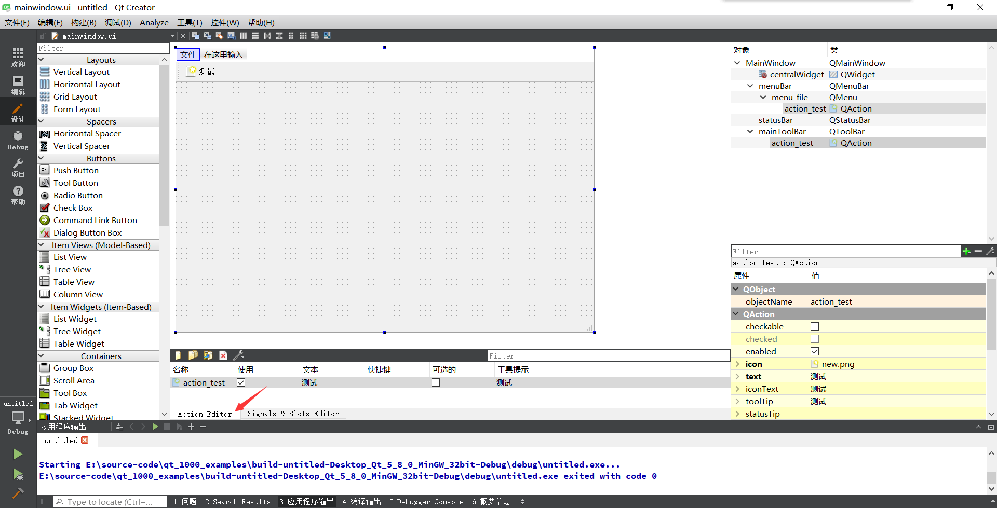Create a new action in Action Editor
The width and height of the screenshot is (997, 508).
pyautogui.click(x=178, y=355)
